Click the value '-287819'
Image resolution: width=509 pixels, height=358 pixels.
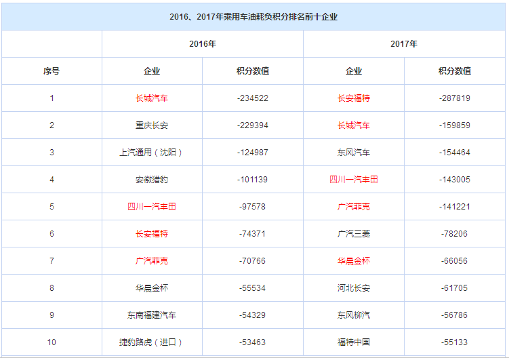455,98
